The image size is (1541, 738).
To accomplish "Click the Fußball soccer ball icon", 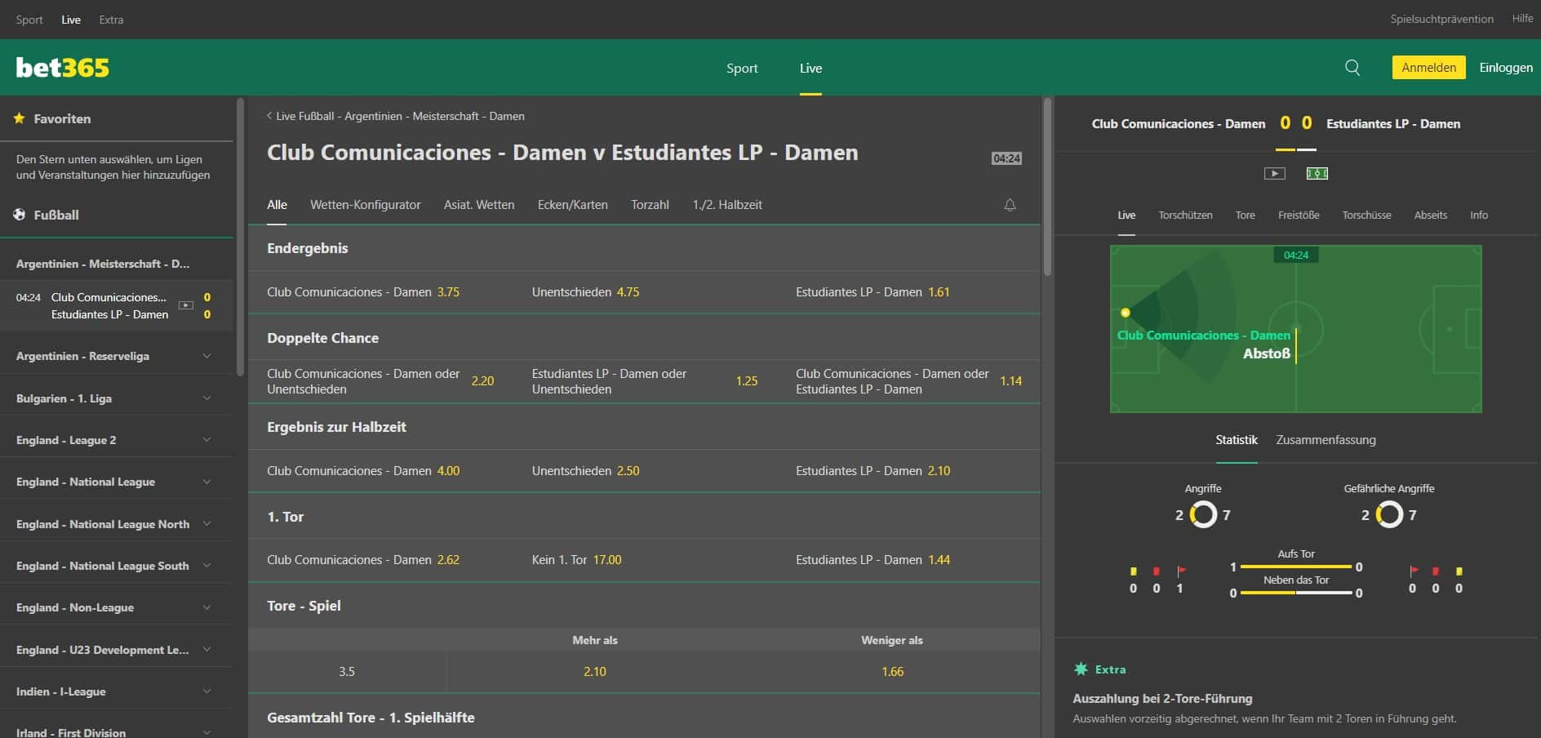I will 19,215.
